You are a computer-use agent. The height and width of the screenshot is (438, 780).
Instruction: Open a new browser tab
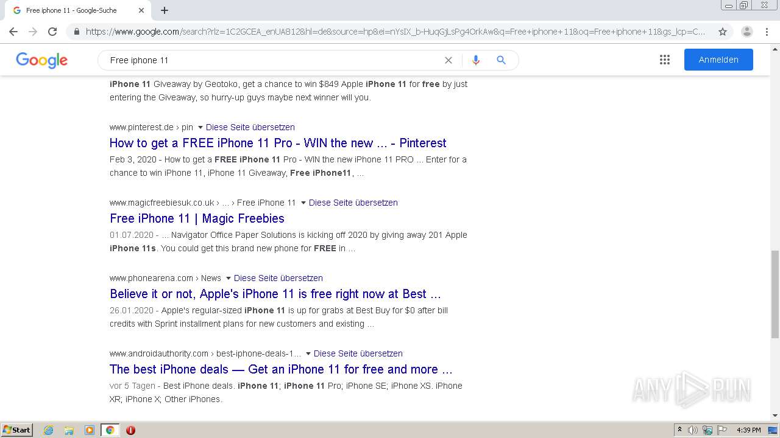165,10
